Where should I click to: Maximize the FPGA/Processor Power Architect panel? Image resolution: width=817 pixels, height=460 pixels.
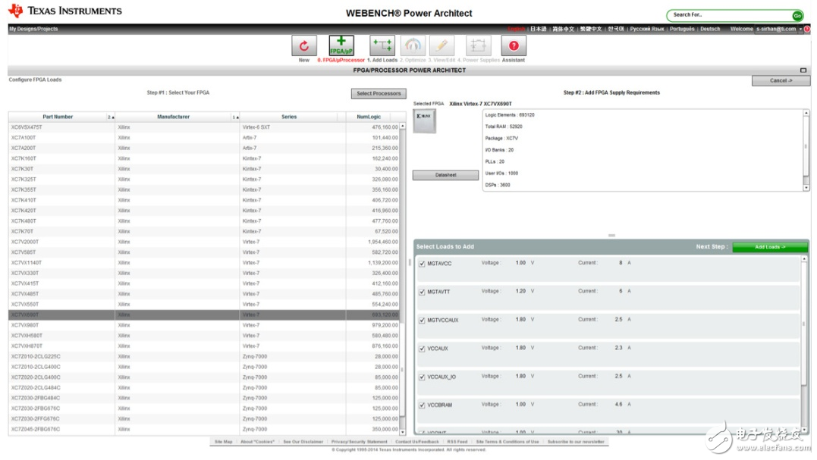click(803, 70)
